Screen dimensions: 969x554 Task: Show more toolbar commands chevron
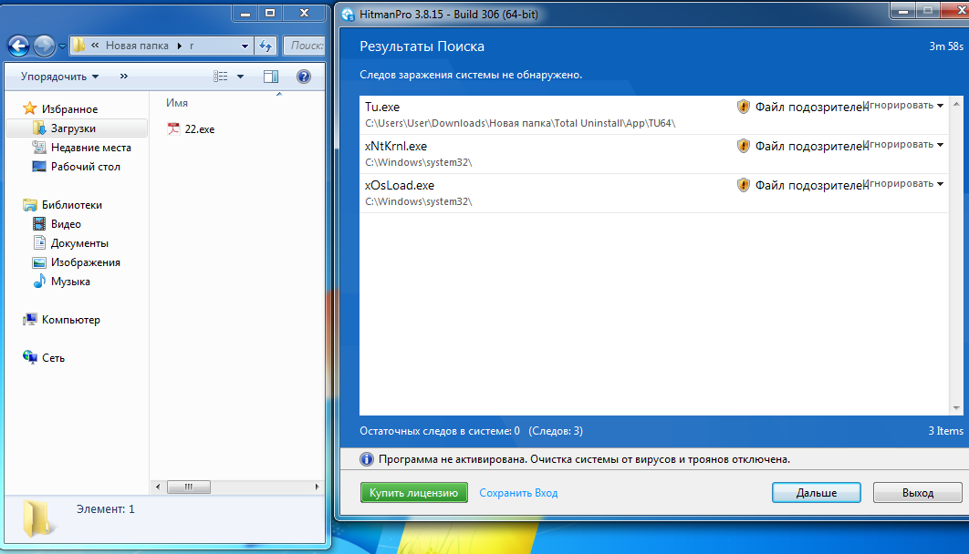(123, 76)
